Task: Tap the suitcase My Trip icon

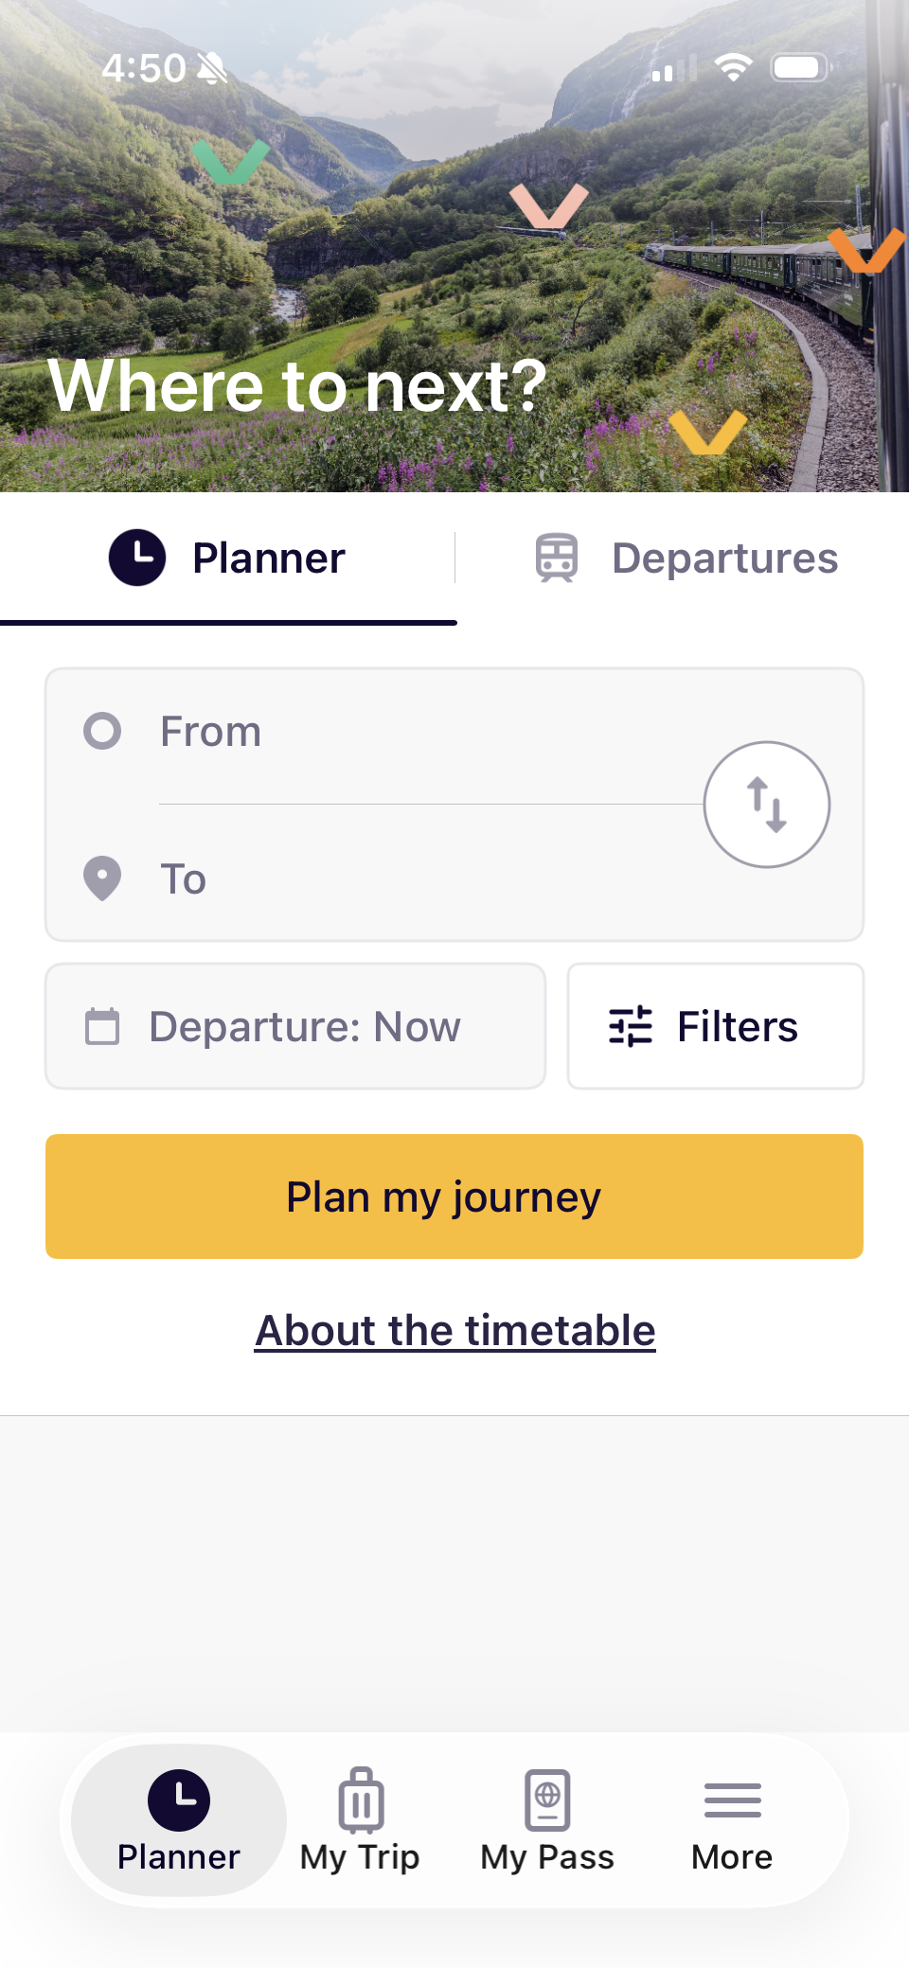Action: point(361,1800)
